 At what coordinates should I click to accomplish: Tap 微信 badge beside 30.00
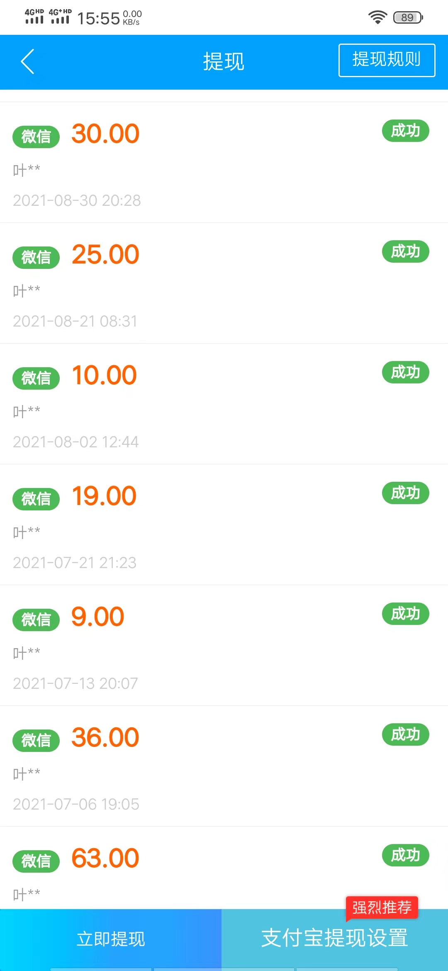tap(36, 137)
